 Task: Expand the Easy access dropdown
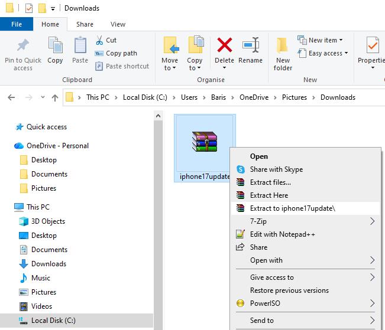(324, 53)
